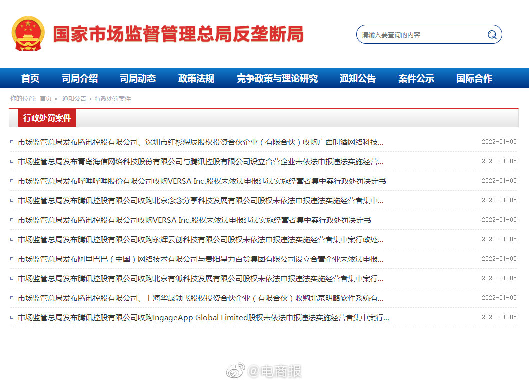Click the national emblem logo
Viewport: 529px width, 384px height.
pyautogui.click(x=29, y=34)
